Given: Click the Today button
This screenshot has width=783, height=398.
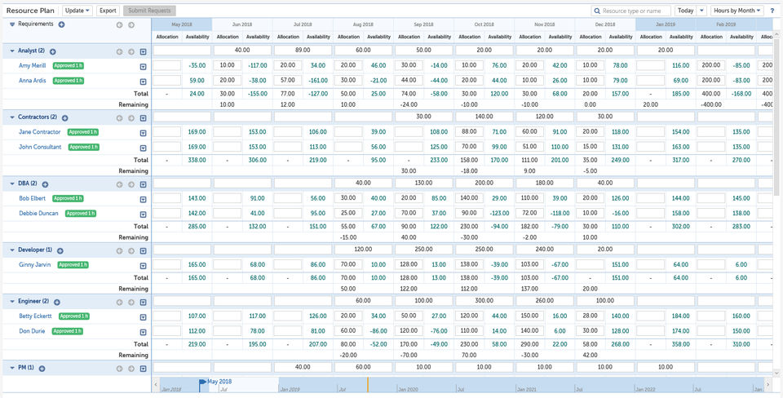Looking at the screenshot, I should 685,11.
